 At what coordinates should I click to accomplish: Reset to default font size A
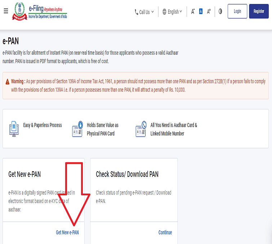tap(201, 12)
